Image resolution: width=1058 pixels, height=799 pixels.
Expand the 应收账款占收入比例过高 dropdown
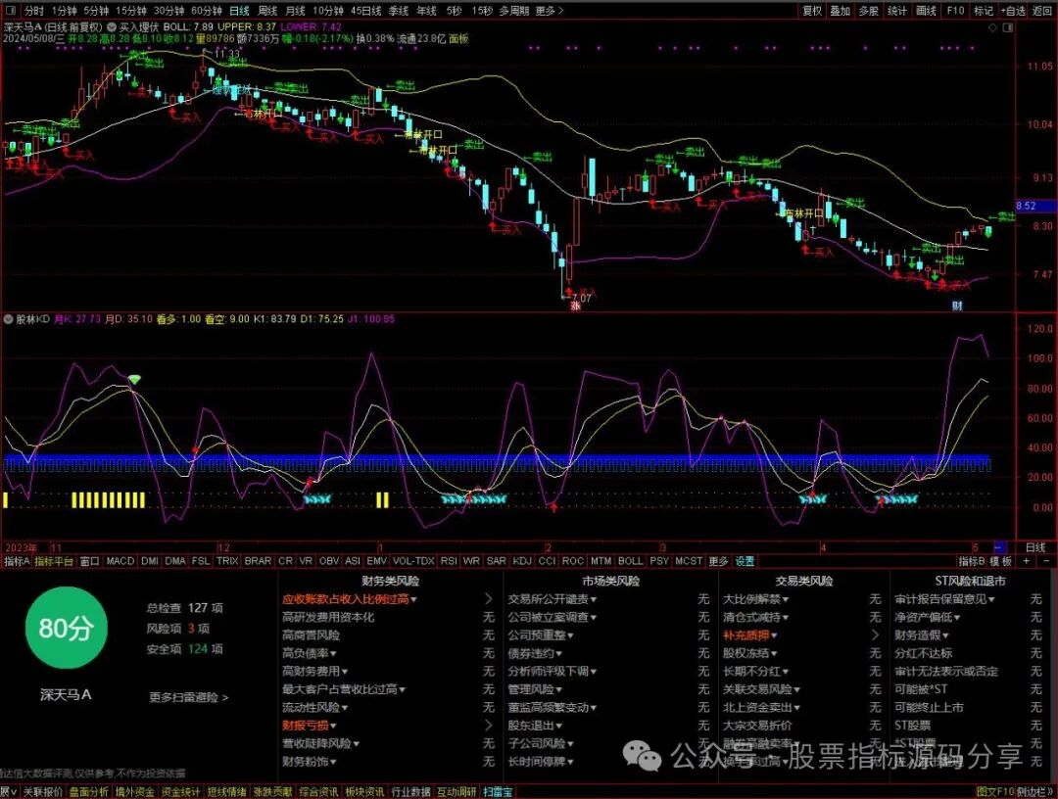(413, 598)
